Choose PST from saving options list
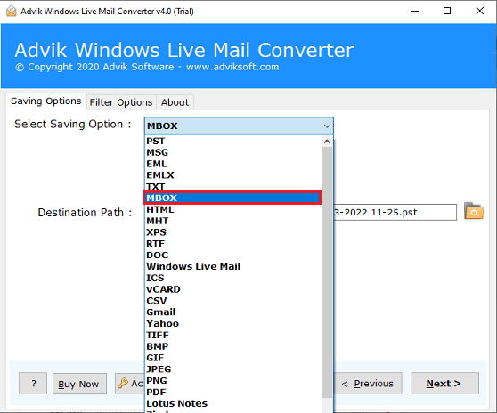 pyautogui.click(x=233, y=141)
